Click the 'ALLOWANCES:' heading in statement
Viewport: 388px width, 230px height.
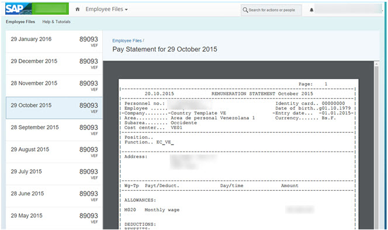click(140, 200)
